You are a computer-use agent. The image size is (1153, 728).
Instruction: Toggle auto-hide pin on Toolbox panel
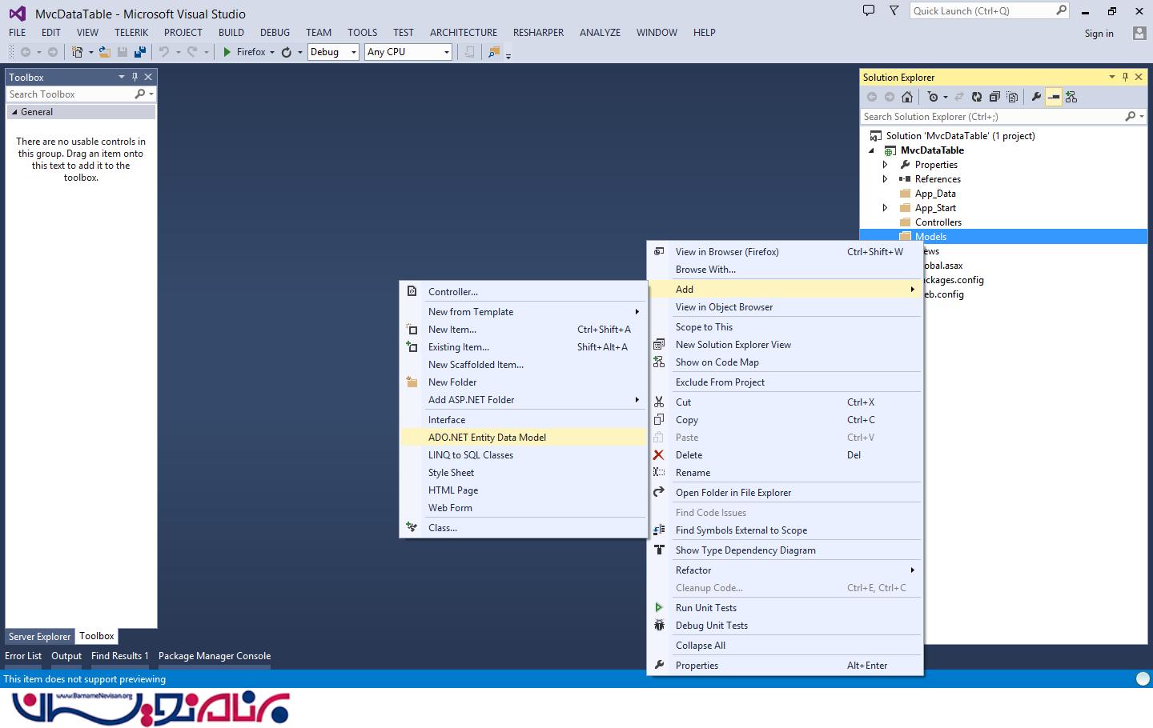click(135, 77)
